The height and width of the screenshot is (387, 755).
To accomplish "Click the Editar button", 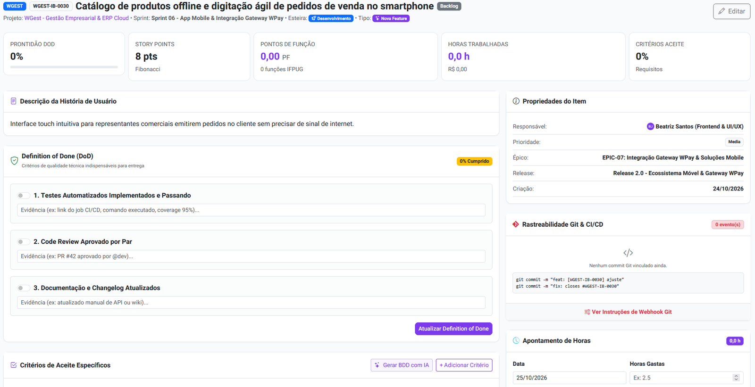I will pos(731,11).
